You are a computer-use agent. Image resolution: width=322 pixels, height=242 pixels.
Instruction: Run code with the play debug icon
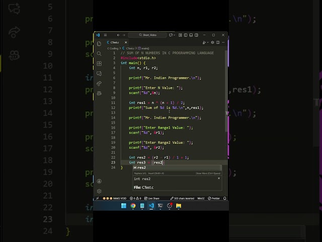[x=204, y=42]
